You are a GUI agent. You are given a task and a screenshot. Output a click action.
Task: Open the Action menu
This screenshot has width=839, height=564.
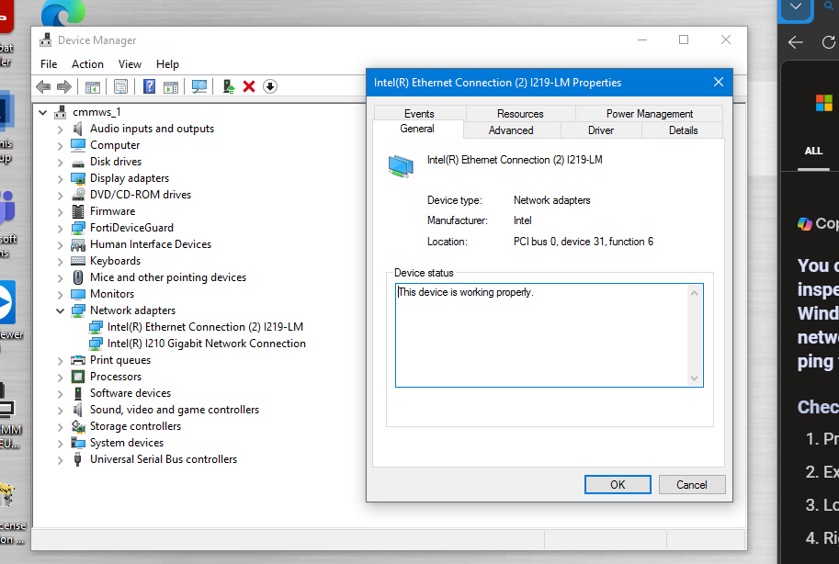87,64
